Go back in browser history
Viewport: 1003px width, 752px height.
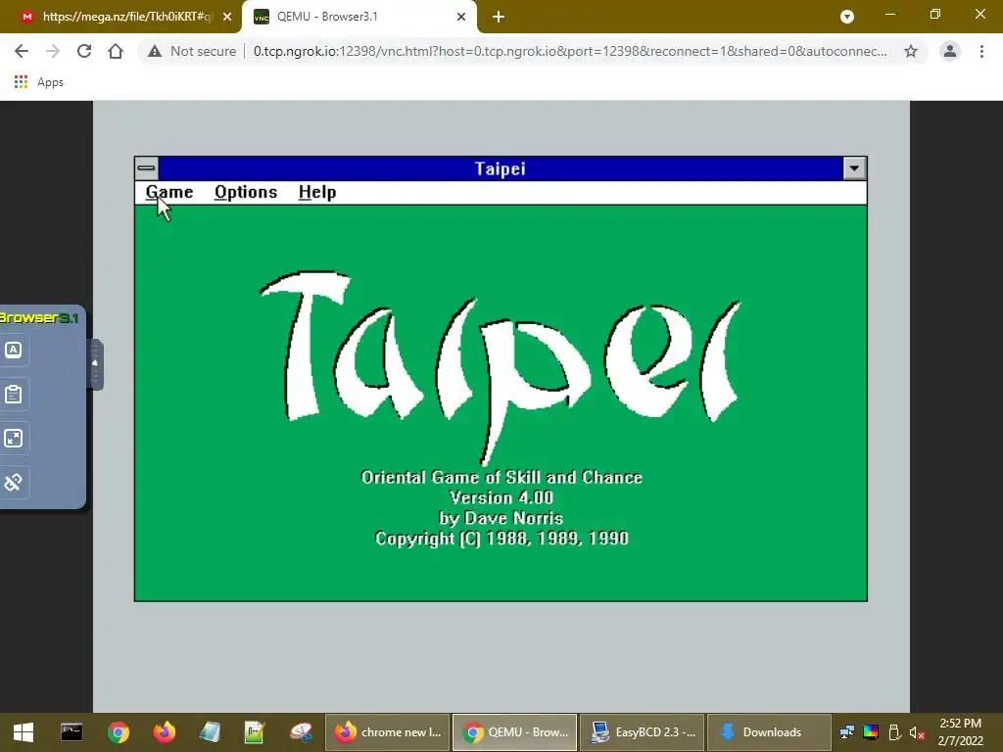tap(22, 51)
